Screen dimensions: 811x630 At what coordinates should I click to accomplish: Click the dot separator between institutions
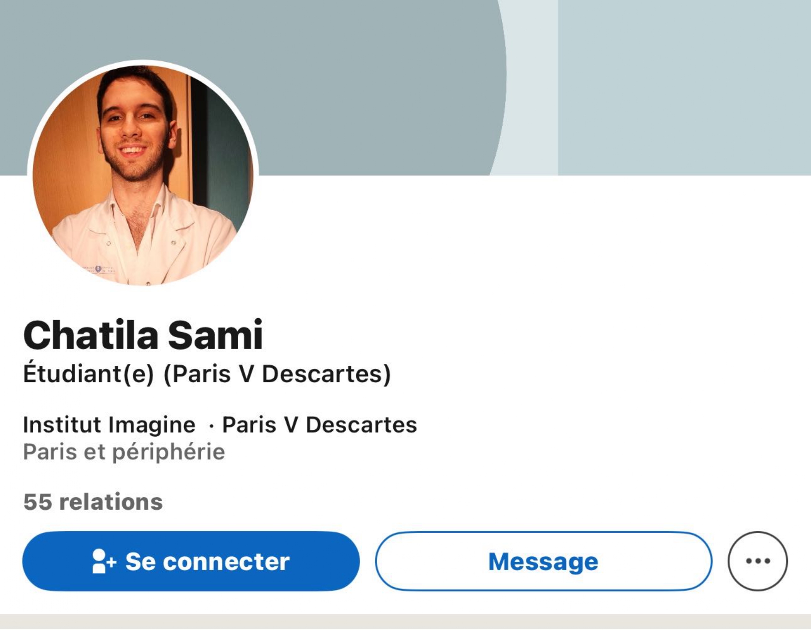211,426
